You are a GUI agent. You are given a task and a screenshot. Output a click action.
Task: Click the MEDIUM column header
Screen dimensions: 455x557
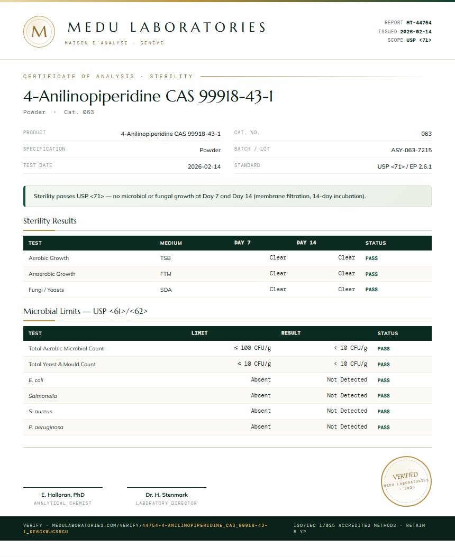(x=171, y=243)
